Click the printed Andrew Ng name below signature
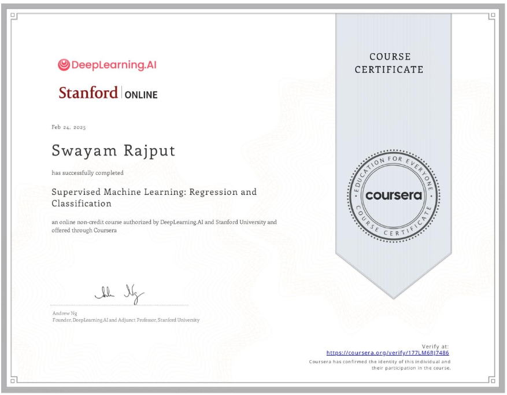This screenshot has height=395, width=507. (x=61, y=313)
